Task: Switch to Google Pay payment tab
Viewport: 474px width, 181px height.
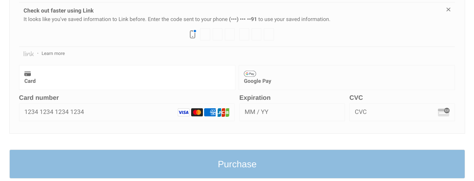Action: pyautogui.click(x=347, y=78)
